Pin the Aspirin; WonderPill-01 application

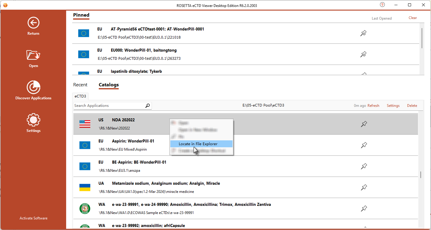tap(364, 145)
